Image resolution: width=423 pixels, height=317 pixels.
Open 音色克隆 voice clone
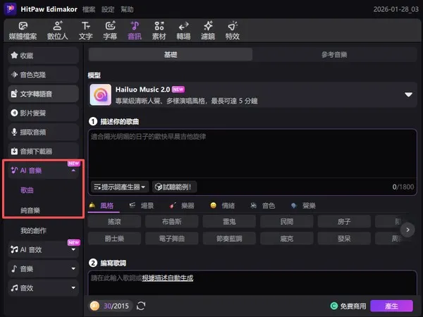(x=43, y=75)
